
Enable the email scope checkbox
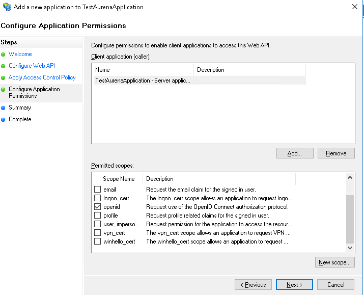click(98, 190)
